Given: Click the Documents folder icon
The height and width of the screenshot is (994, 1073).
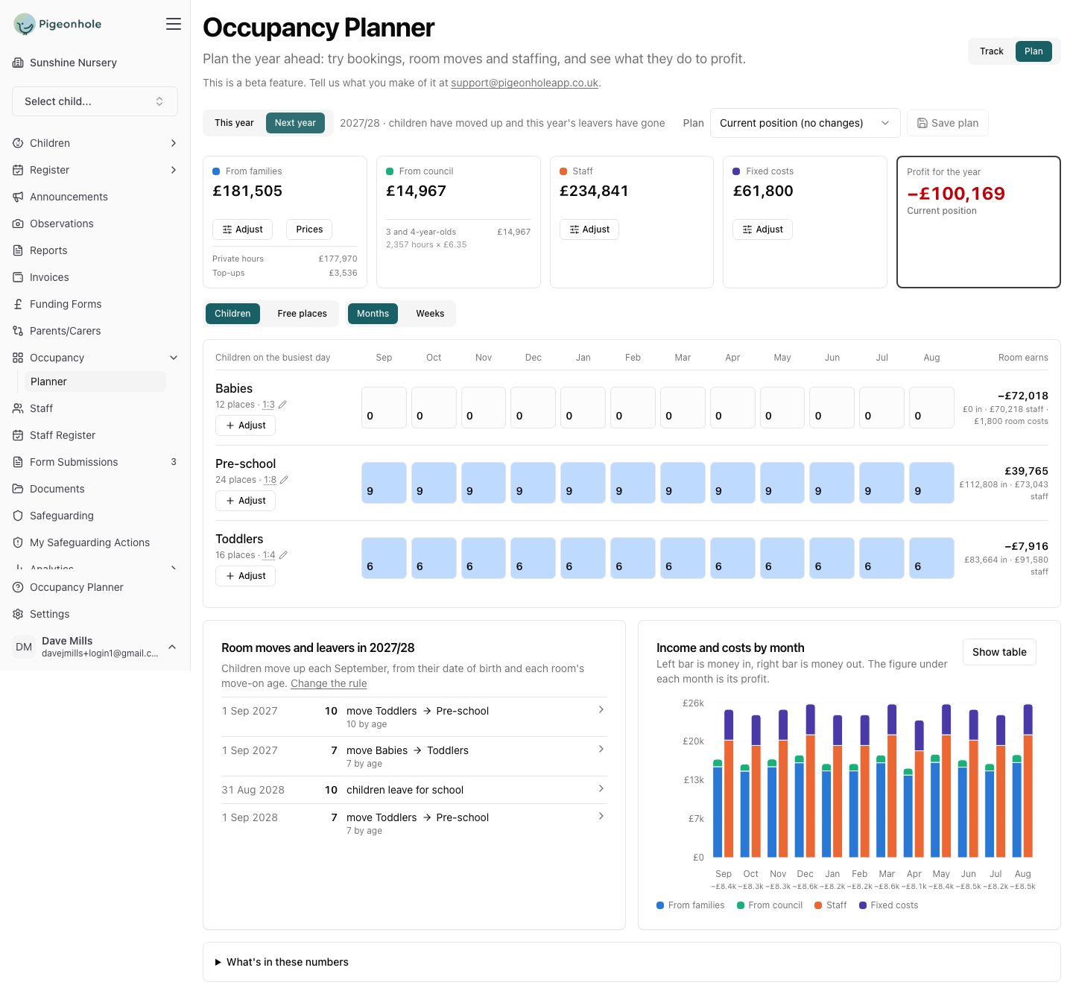Looking at the screenshot, I should tap(18, 489).
